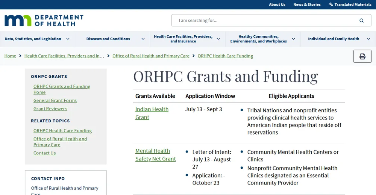Click "Eligible Applicants" column header
The image size is (376, 195).
tap(291, 96)
